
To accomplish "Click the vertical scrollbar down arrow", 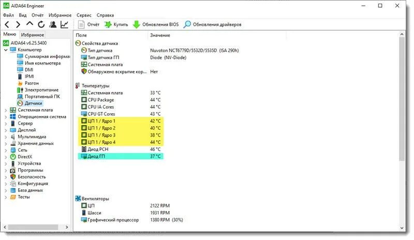I will click(402, 228).
